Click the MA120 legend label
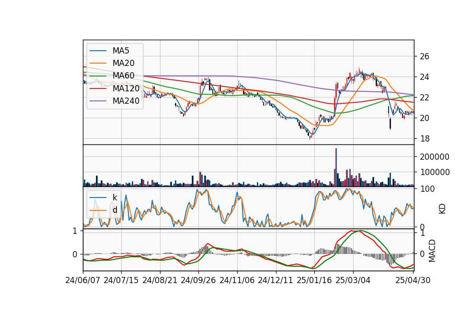 126,88
